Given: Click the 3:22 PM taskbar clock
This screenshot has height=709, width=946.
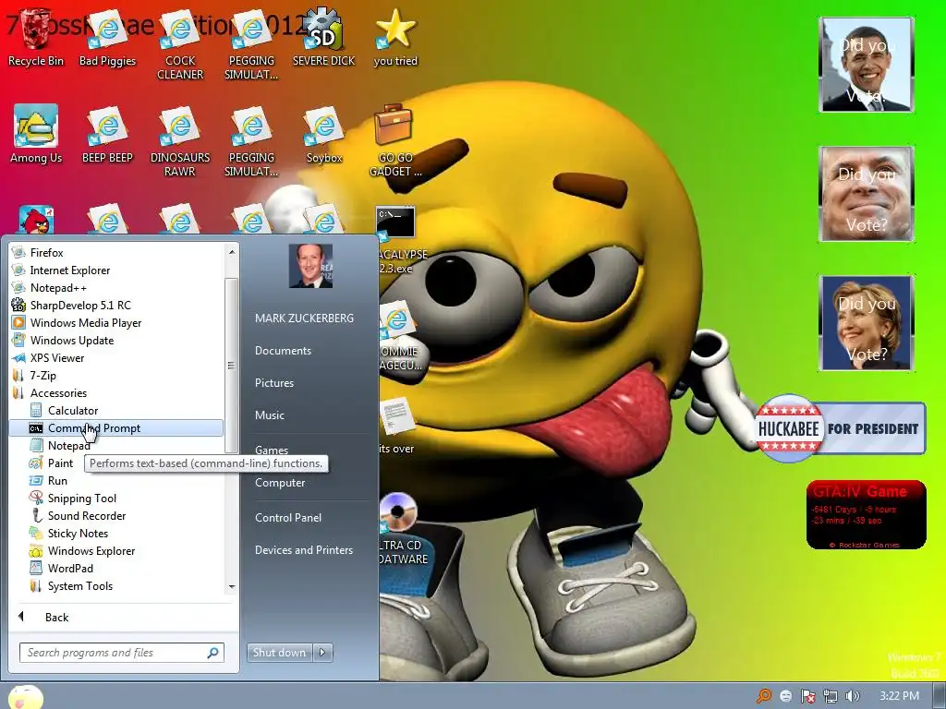Looking at the screenshot, I should click(x=899, y=696).
